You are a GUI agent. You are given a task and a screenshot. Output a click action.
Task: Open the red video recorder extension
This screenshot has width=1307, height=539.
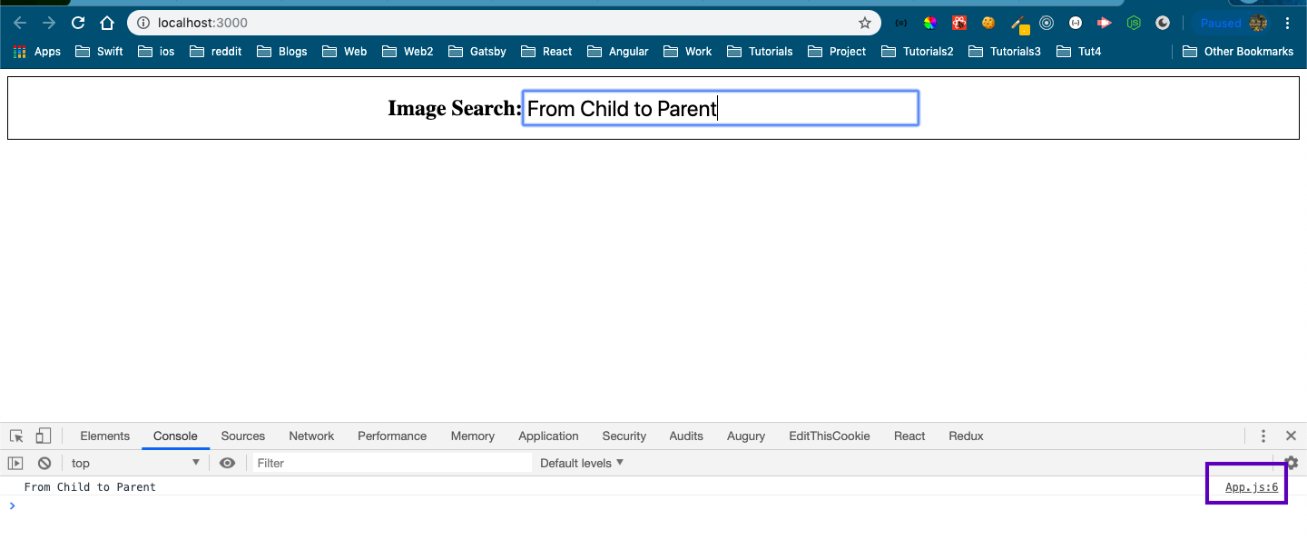[1105, 23]
